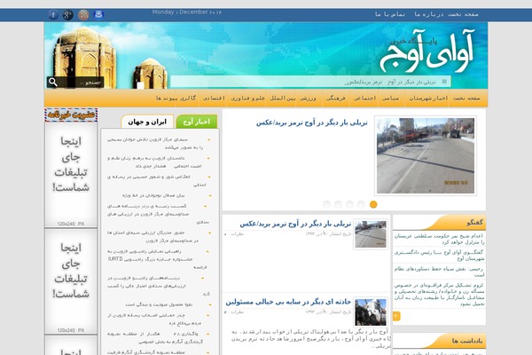Open the «اخبار شهرستان» menu item
Viewport: 532px width, 355px height.
[x=428, y=99]
